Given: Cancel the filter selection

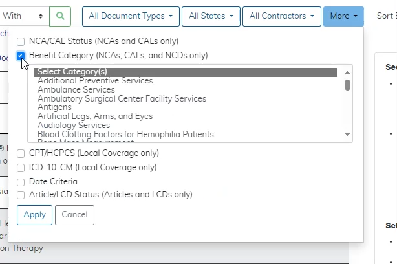Looking at the screenshot, I should click(x=74, y=215).
